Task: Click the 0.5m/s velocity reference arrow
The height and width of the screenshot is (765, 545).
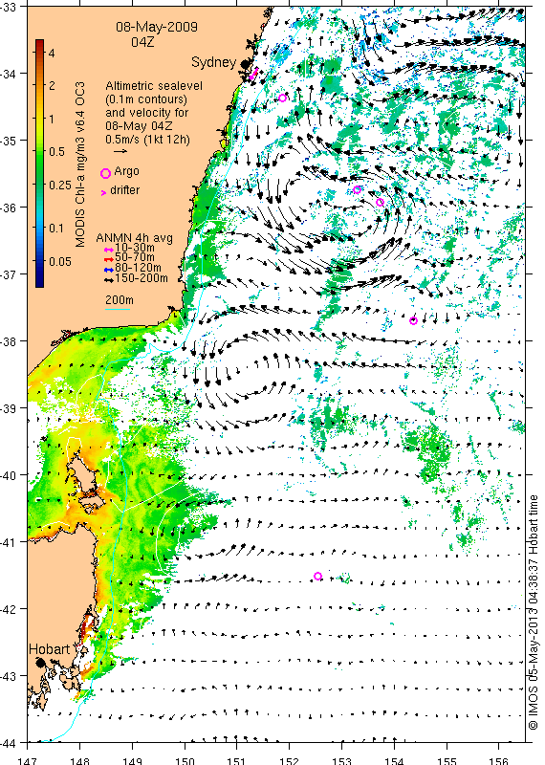Action: click(x=120, y=151)
